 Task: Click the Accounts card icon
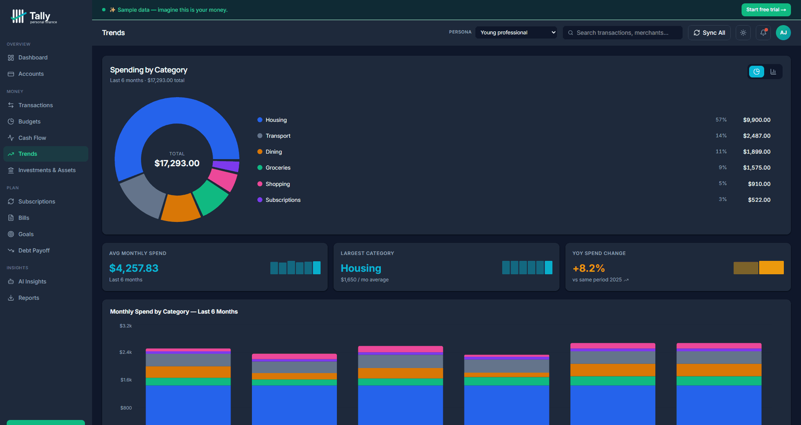point(11,74)
